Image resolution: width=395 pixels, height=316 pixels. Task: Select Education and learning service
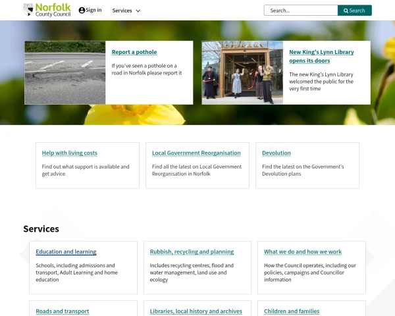(x=66, y=251)
